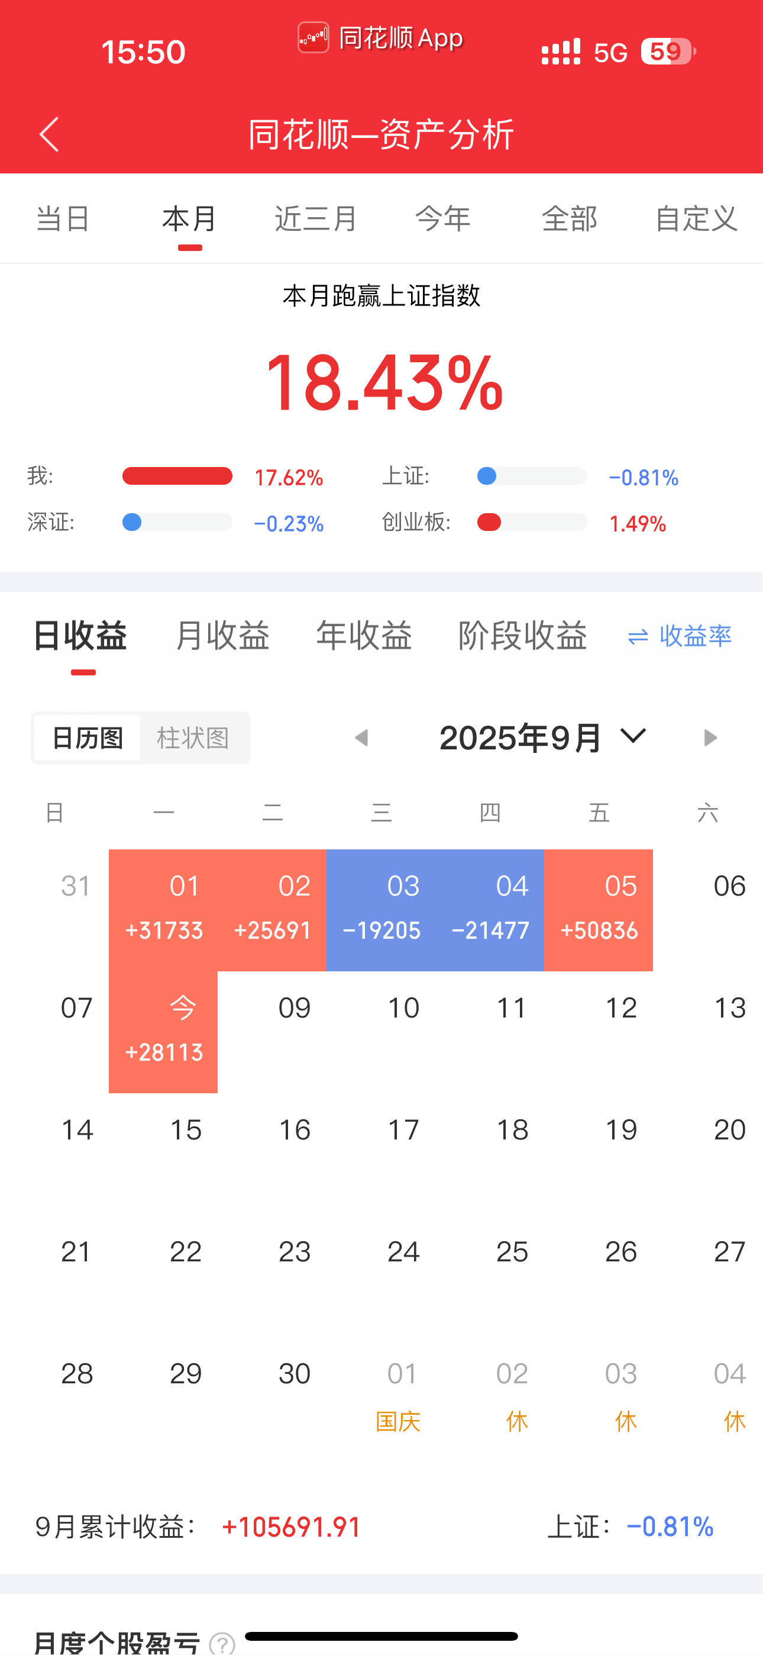Image resolution: width=763 pixels, height=1655 pixels.
Task: Select the 05 calendar cell showing +50836
Action: [x=599, y=910]
